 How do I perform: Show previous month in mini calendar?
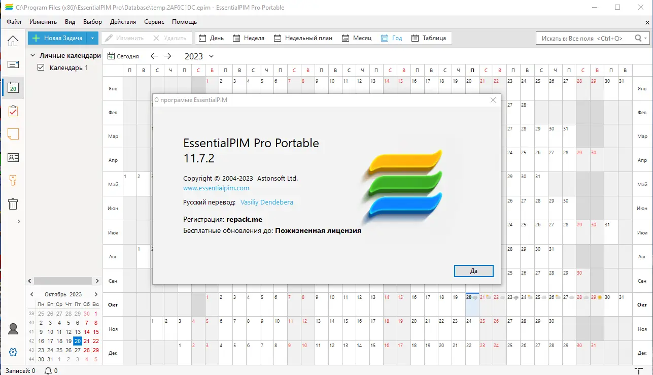32,294
